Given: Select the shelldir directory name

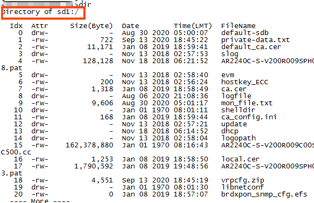Looking at the screenshot, I should coord(238,110).
